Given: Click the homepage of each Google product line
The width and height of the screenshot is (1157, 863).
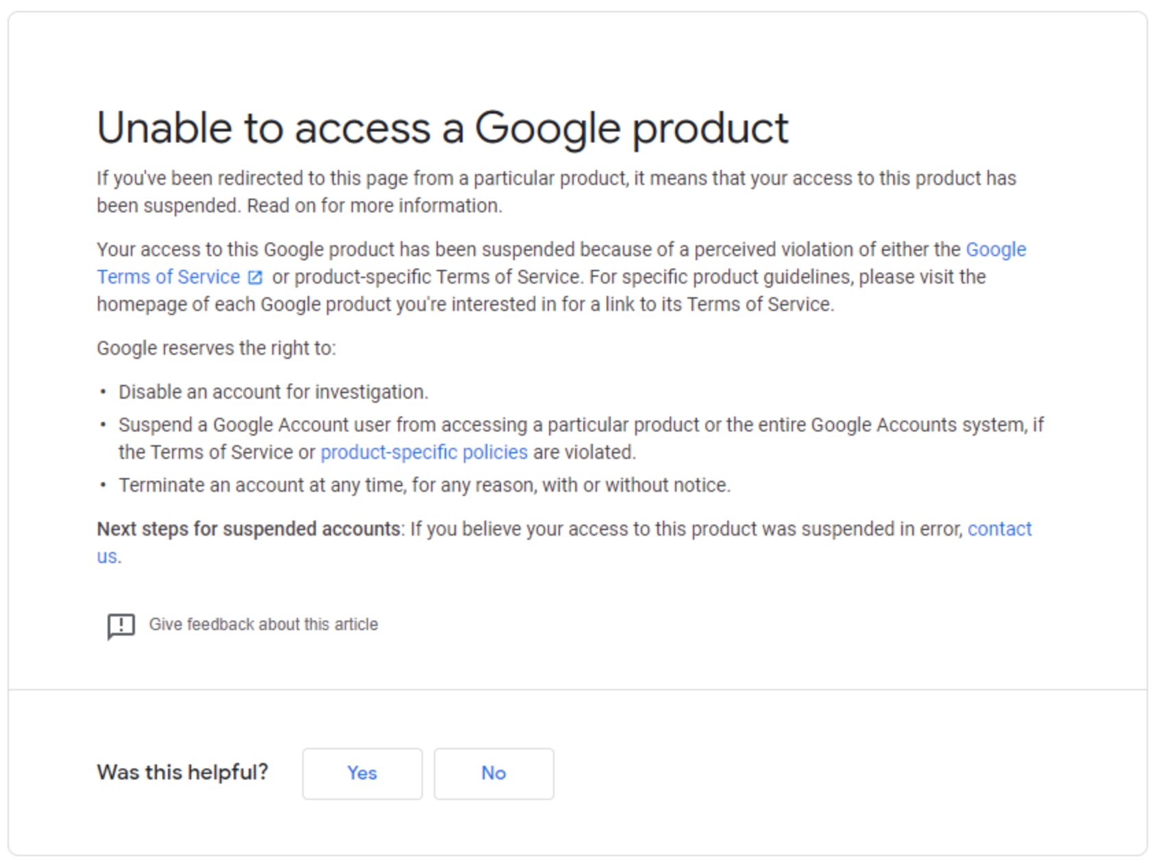Looking at the screenshot, I should 465,304.
